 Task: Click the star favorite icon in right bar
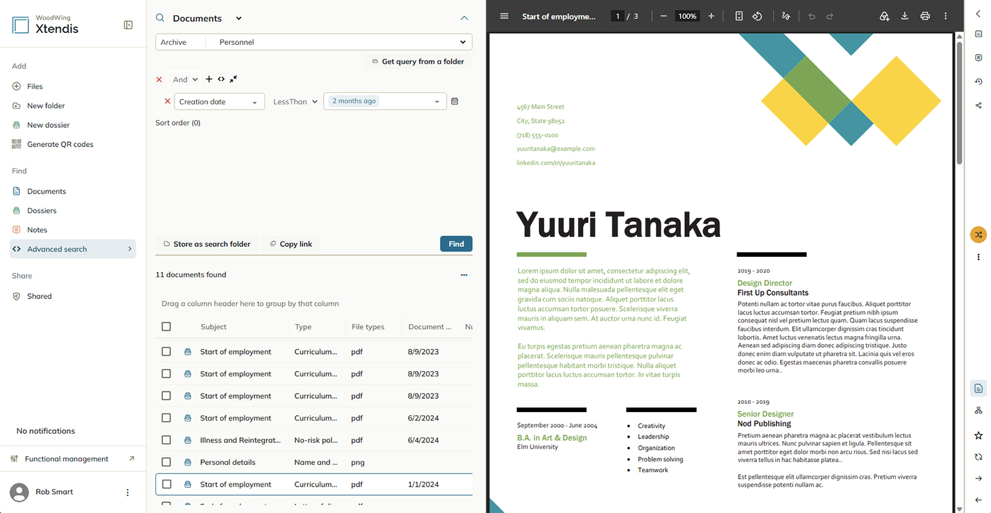coord(978,435)
